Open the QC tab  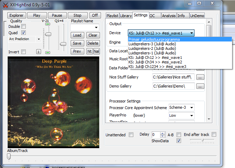tap(155, 16)
